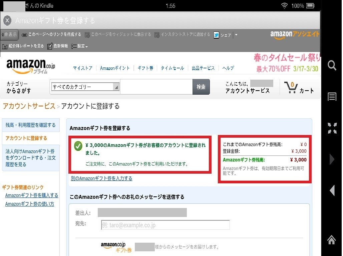Go back with left arrow icon
The width and height of the screenshot is (343, 256).
(332, 190)
